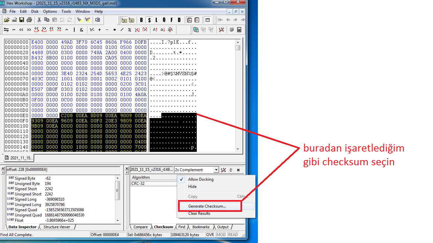Image resolution: width=433 pixels, height=243 pixels.
Task: Open the File menu
Action: [x=12, y=11]
